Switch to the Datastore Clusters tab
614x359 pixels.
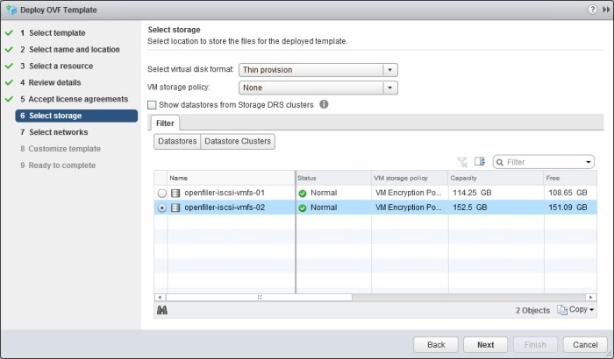(x=237, y=141)
